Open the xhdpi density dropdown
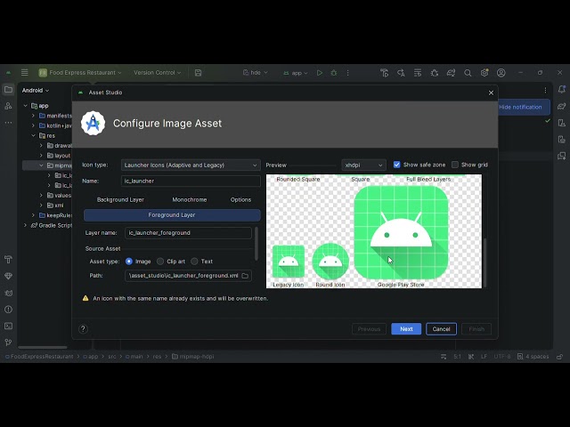Screen dimensions: 570x427 [363, 165]
